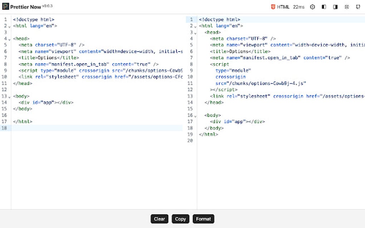This screenshot has height=228, width=365.
Task: Click the Prettier Now logo
Action: coord(6,6)
